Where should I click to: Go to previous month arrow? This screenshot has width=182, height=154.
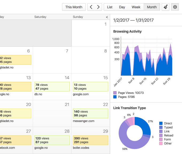tap(91, 7)
